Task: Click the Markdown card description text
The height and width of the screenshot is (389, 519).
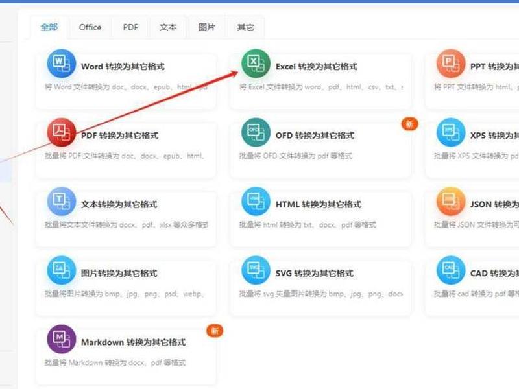Action: pos(115,362)
